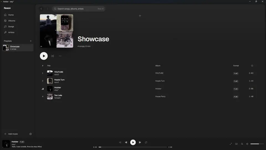Click the 1:44 duration of Heads Turn

tap(251, 81)
